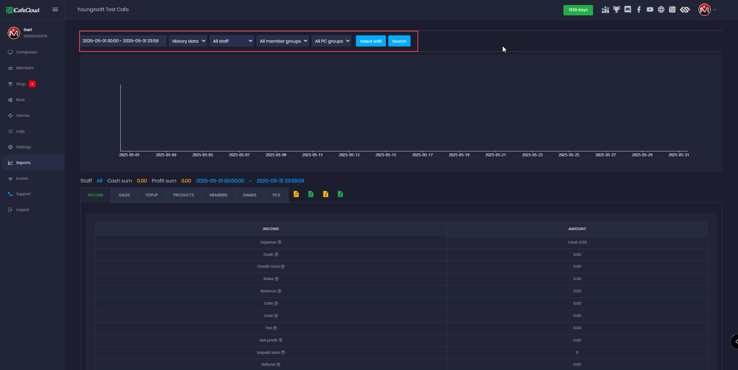
Task: Open the YouTube icon link
Action: (650, 10)
